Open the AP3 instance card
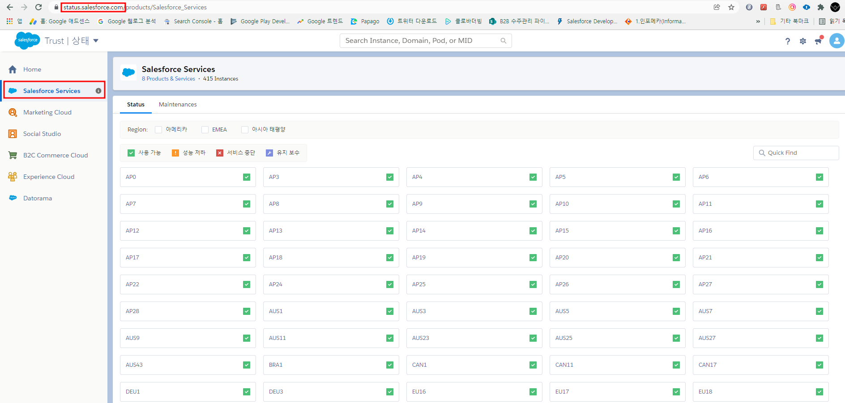 (331, 177)
